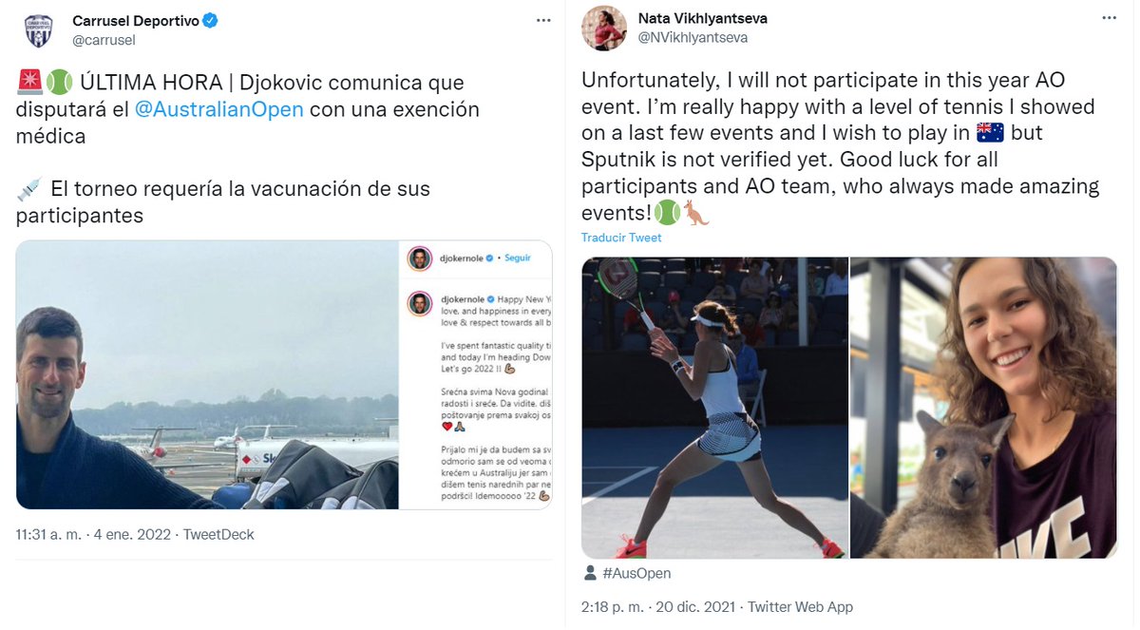The height and width of the screenshot is (630, 1140).
Task: Open the tennis court action photo
Action: 714,408
